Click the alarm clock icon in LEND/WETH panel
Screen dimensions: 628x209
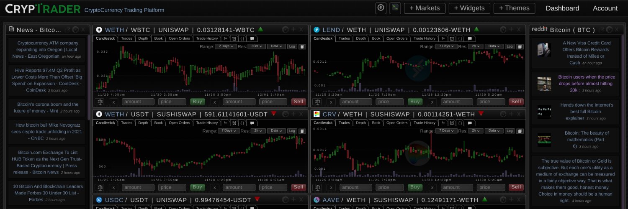(x=452, y=38)
